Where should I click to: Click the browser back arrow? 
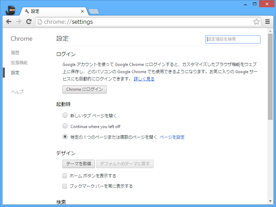pos(9,22)
